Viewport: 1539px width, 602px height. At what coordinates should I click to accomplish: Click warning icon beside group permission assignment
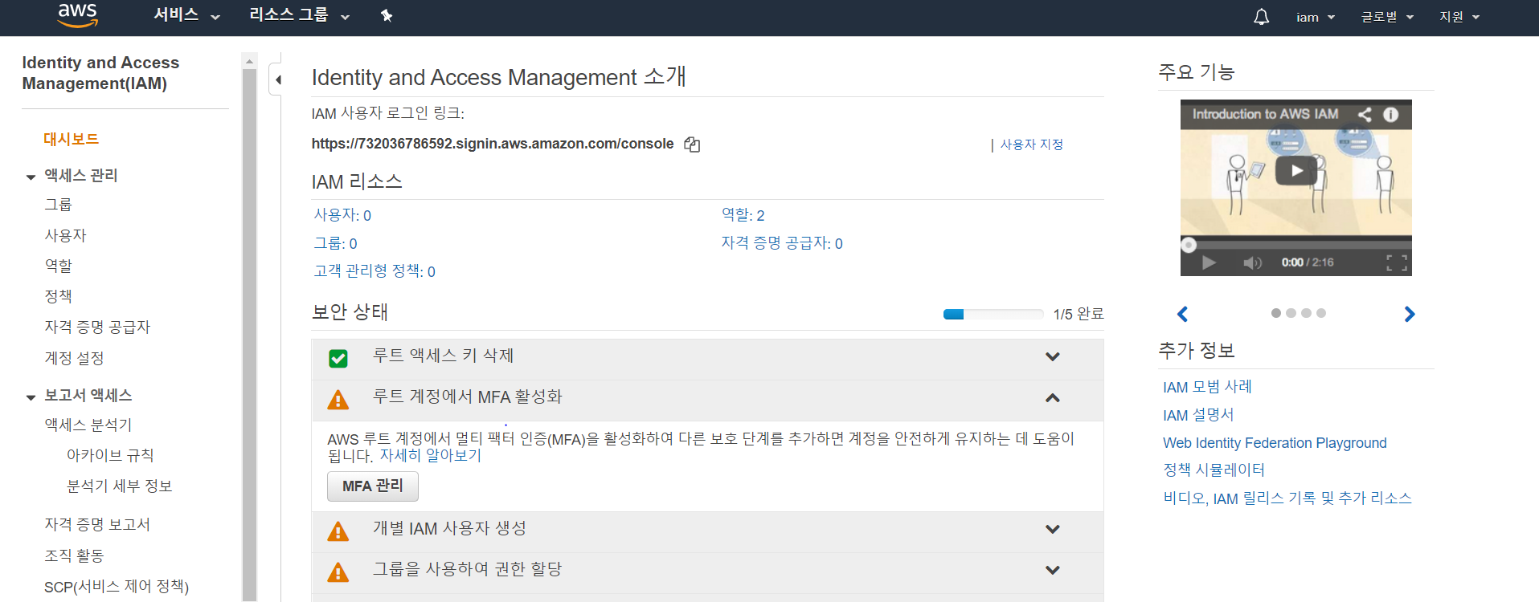pos(338,571)
